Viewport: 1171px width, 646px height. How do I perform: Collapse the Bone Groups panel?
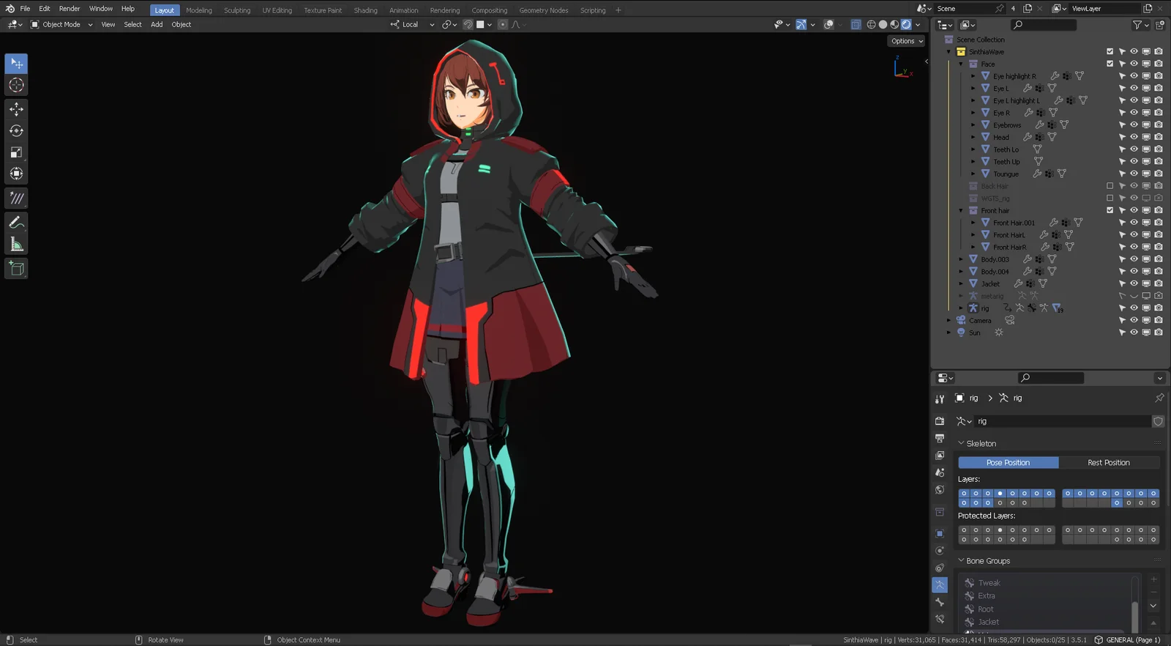coord(961,560)
